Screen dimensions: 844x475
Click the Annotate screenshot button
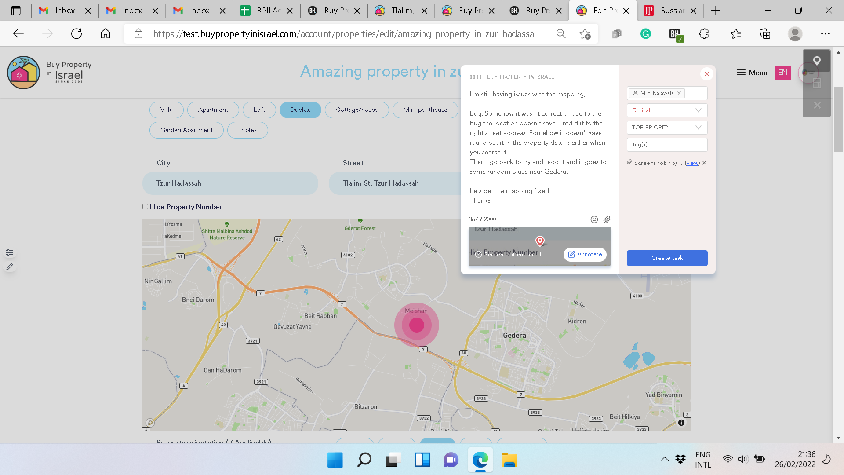point(585,255)
